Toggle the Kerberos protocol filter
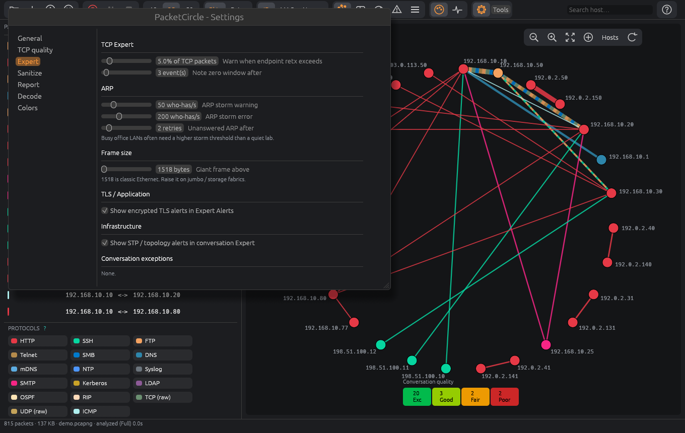This screenshot has height=433, width=685. (100, 383)
